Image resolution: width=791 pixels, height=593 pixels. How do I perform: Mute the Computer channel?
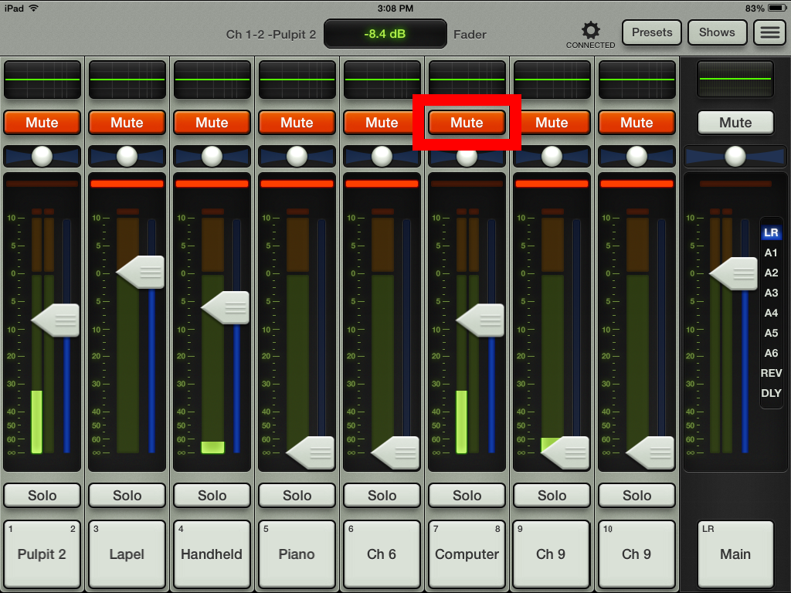pyautogui.click(x=467, y=122)
